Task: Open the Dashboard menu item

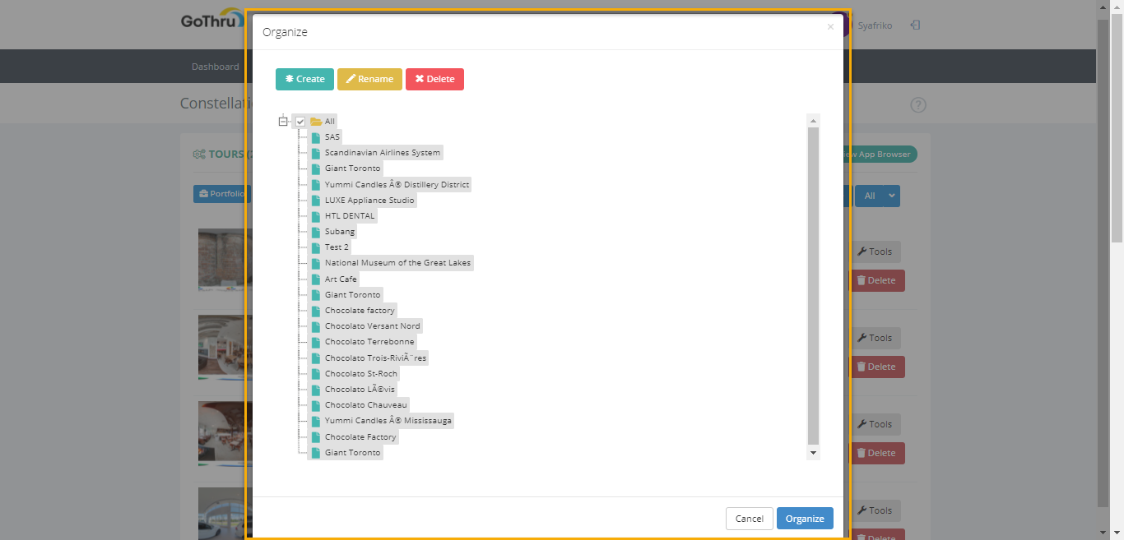Action: tap(216, 67)
